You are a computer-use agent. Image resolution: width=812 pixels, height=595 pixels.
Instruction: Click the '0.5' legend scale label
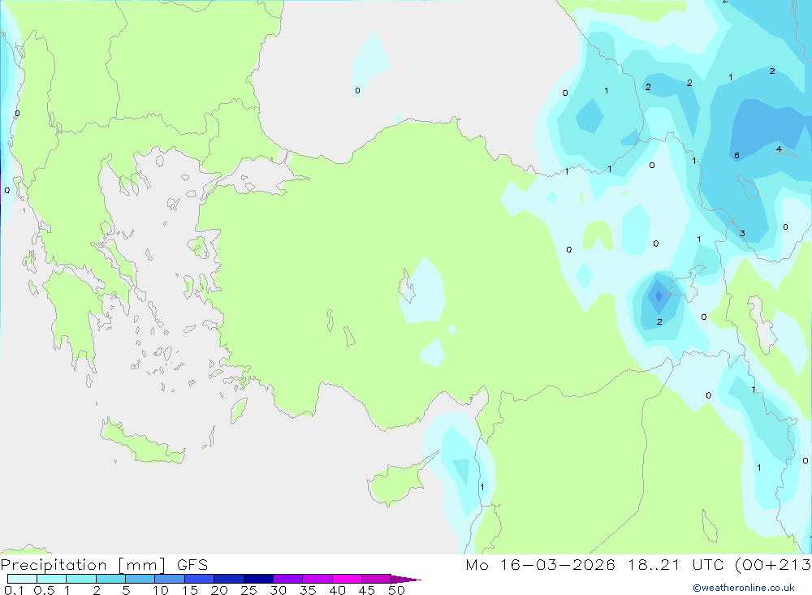coord(44,590)
